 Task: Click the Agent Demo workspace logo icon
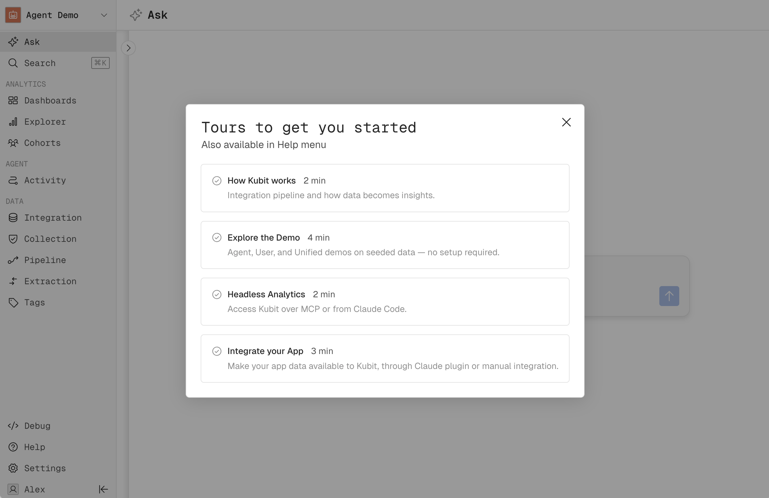(13, 15)
